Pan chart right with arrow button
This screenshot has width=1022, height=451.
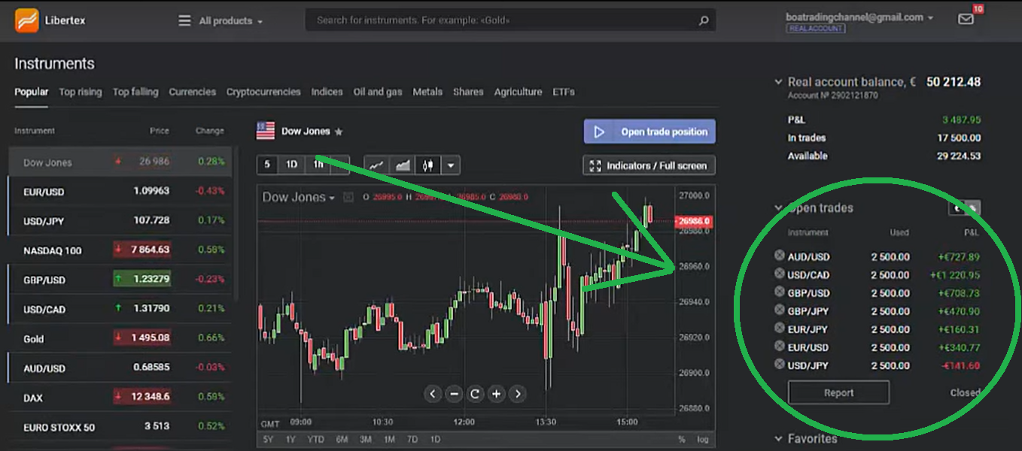pos(518,393)
